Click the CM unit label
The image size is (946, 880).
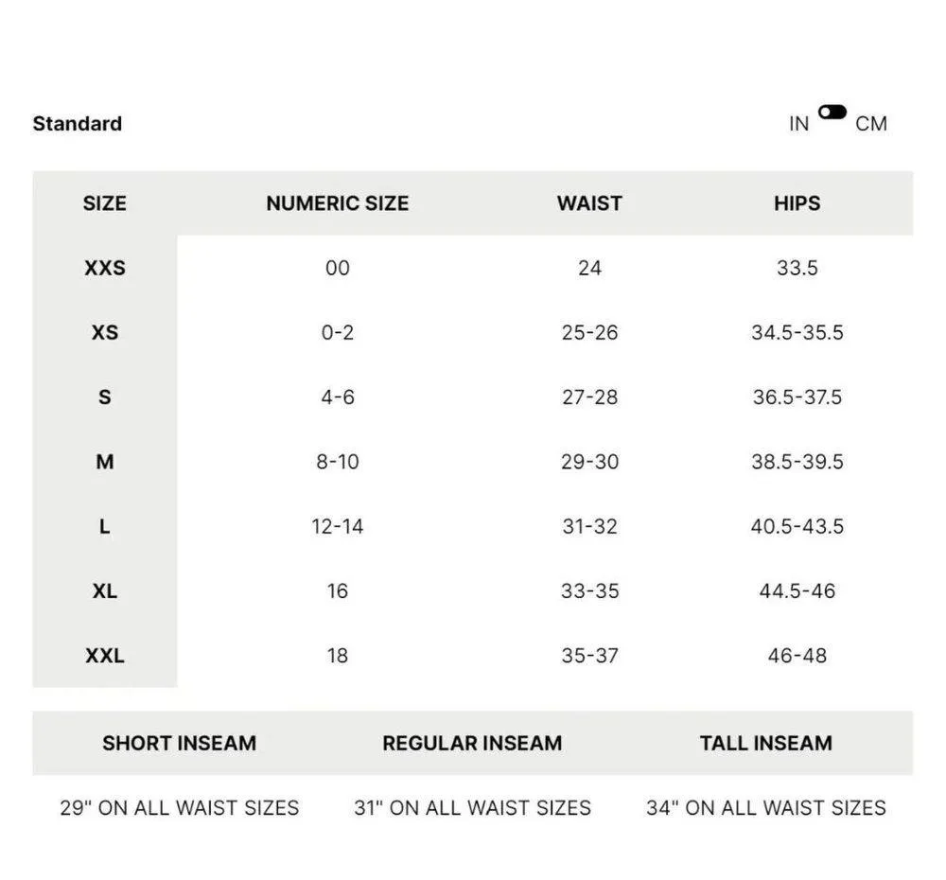pyautogui.click(x=871, y=124)
